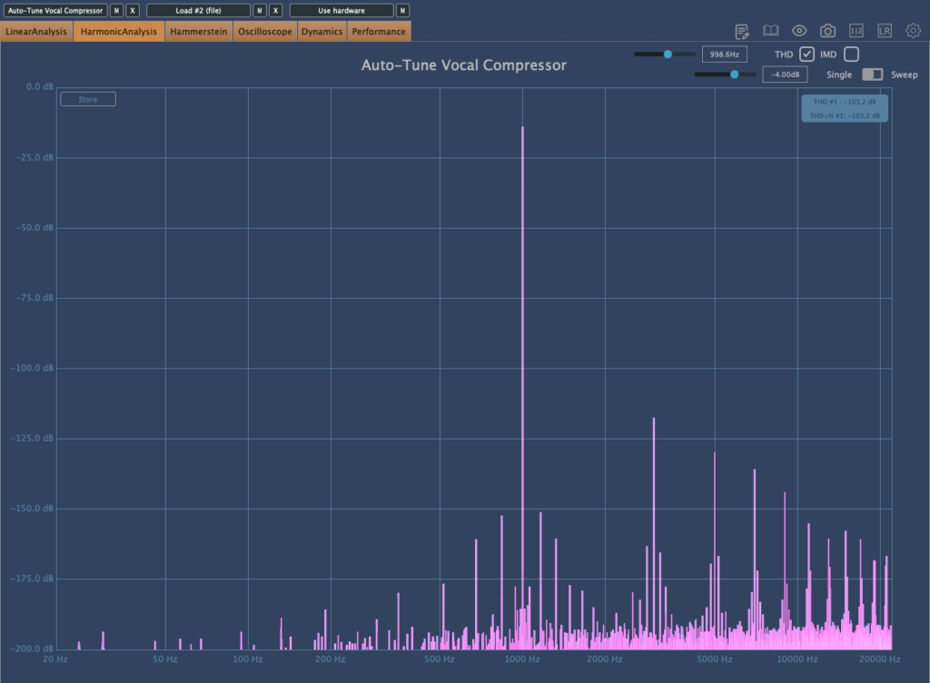This screenshot has height=683, width=930.
Task: Open the Load #2 (file) slot
Action: [198, 11]
